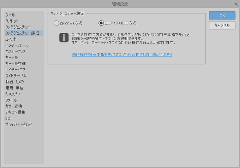Select the テキスト編集 category

point(24,112)
